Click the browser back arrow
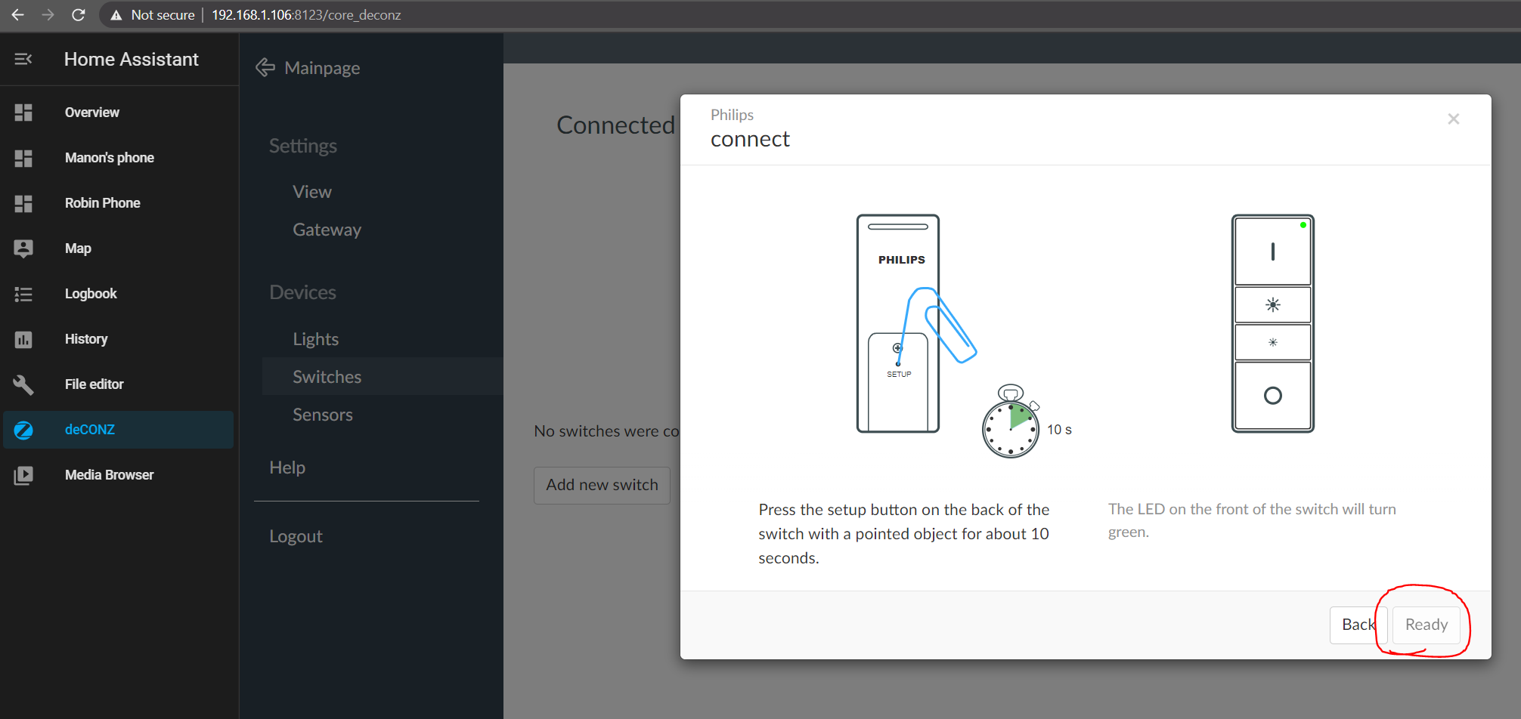Image resolution: width=1521 pixels, height=719 pixels. click(18, 14)
